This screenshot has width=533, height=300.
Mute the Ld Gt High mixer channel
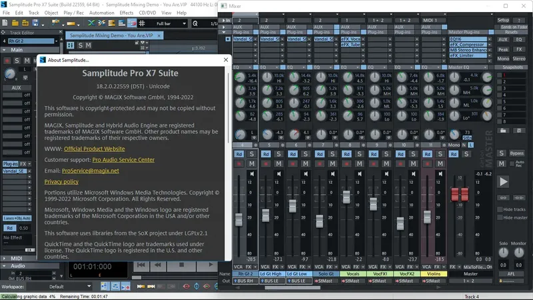click(x=278, y=164)
